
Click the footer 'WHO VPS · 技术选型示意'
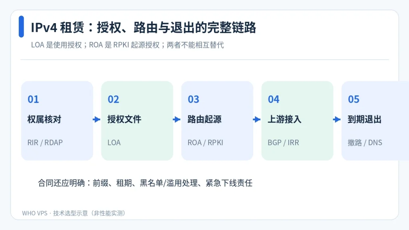74,213
